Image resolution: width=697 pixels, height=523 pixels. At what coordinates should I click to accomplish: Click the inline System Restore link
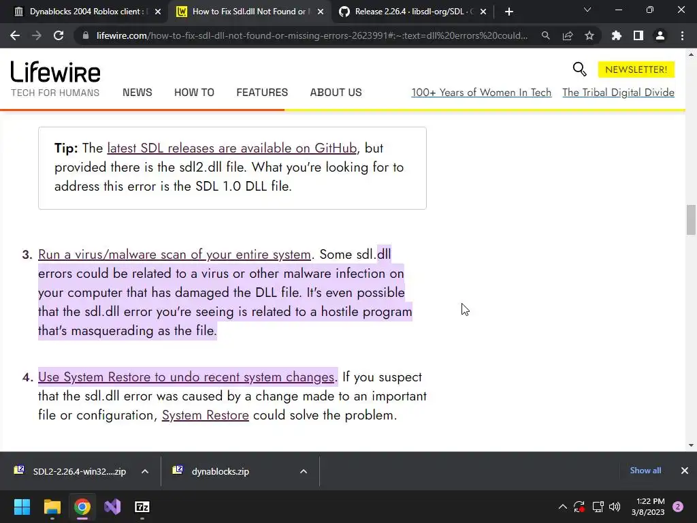[x=206, y=415]
